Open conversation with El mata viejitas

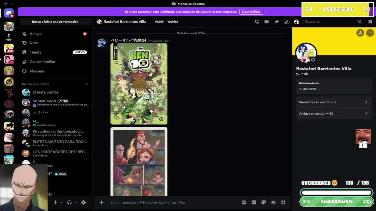(x=55, y=92)
